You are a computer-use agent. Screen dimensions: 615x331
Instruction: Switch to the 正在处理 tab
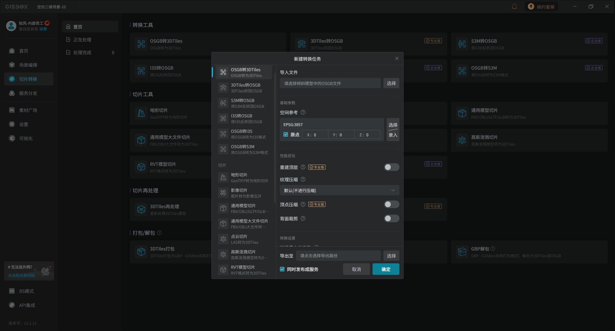82,40
